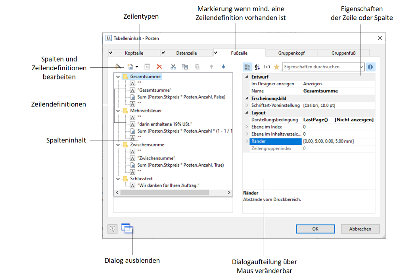Open help via question mark icon

113,229
